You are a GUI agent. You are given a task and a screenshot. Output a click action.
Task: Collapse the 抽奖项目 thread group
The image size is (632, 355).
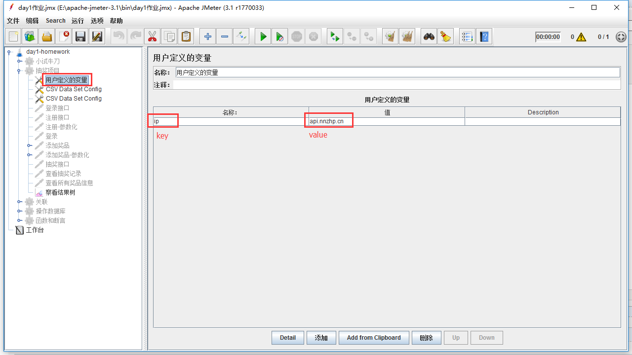19,71
